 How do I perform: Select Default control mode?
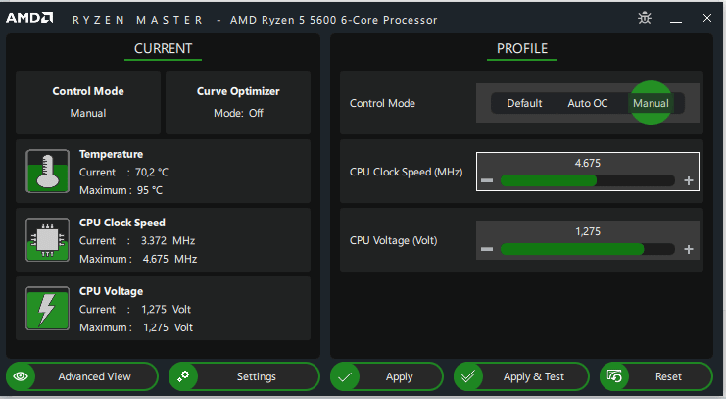coord(524,103)
